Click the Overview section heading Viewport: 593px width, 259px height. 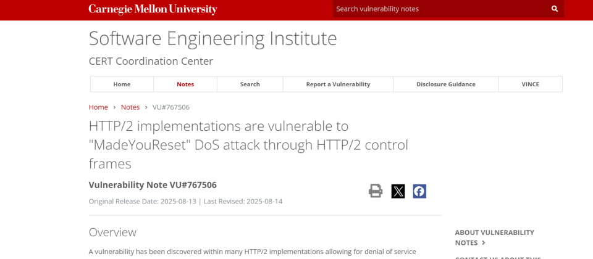[112, 232]
